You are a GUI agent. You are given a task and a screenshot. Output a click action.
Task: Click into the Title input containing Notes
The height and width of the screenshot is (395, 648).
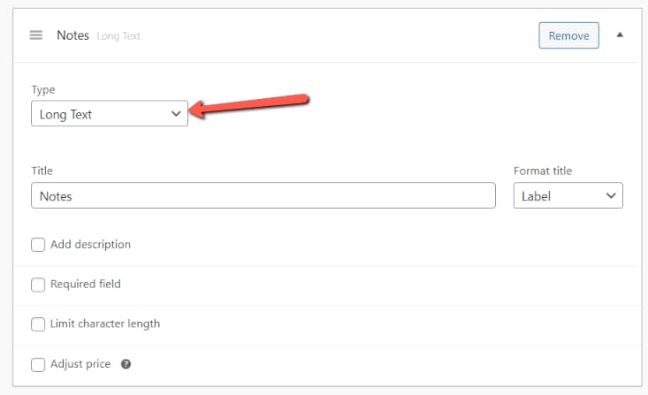[x=263, y=196]
